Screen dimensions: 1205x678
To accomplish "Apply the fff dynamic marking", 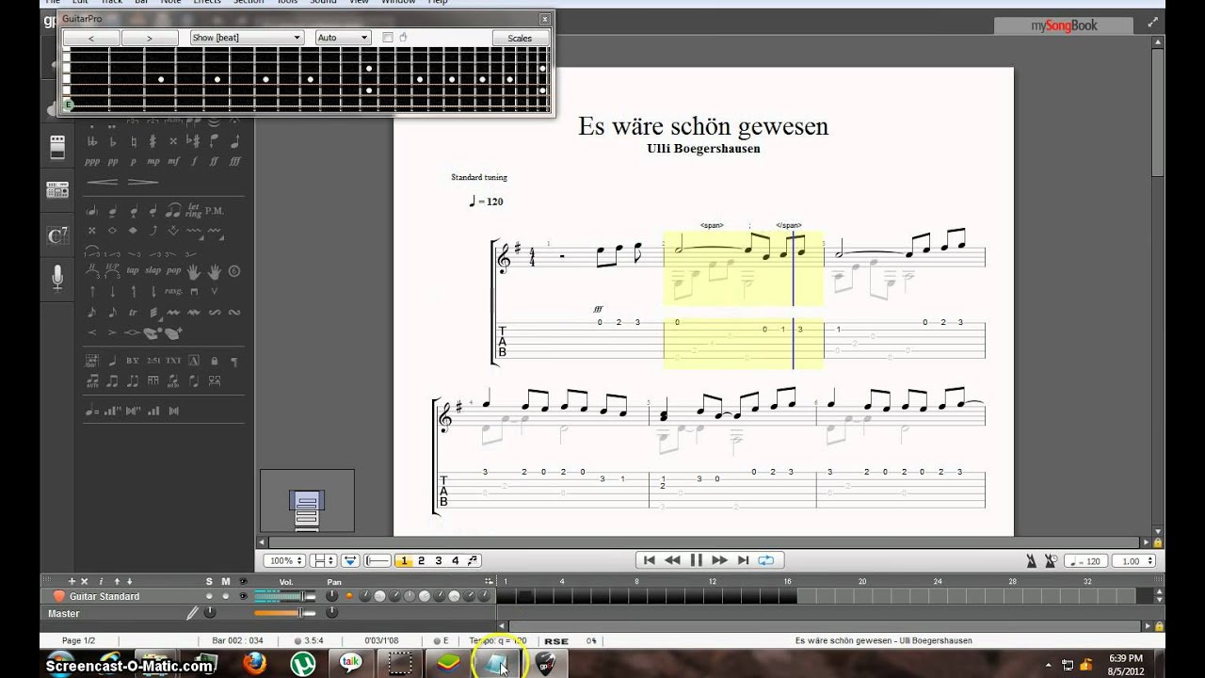I will coord(234,161).
